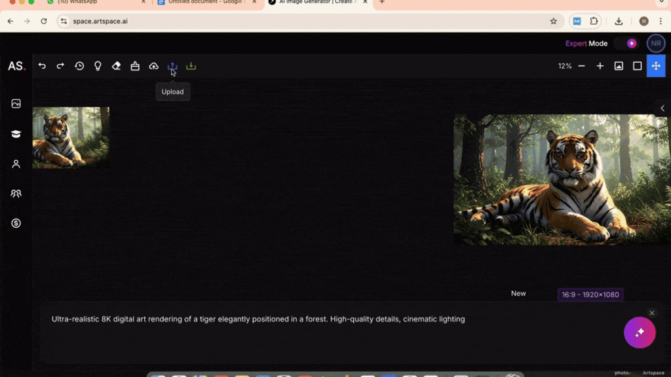Click the undo arrow in the toolbar

(42, 66)
